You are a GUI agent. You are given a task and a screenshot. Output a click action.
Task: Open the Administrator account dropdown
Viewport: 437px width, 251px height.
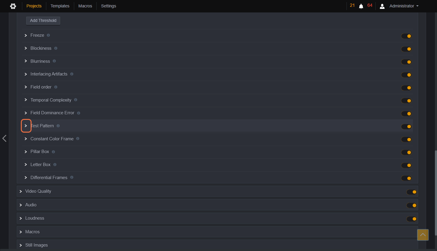[404, 6]
